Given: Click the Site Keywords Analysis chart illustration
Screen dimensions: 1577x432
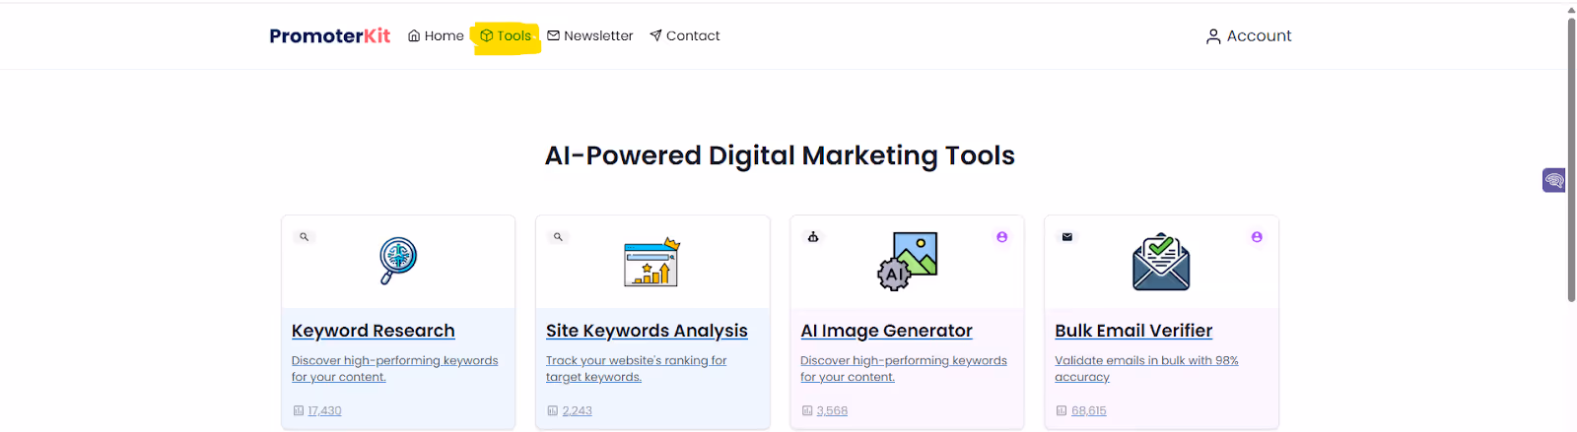Looking at the screenshot, I should (652, 262).
